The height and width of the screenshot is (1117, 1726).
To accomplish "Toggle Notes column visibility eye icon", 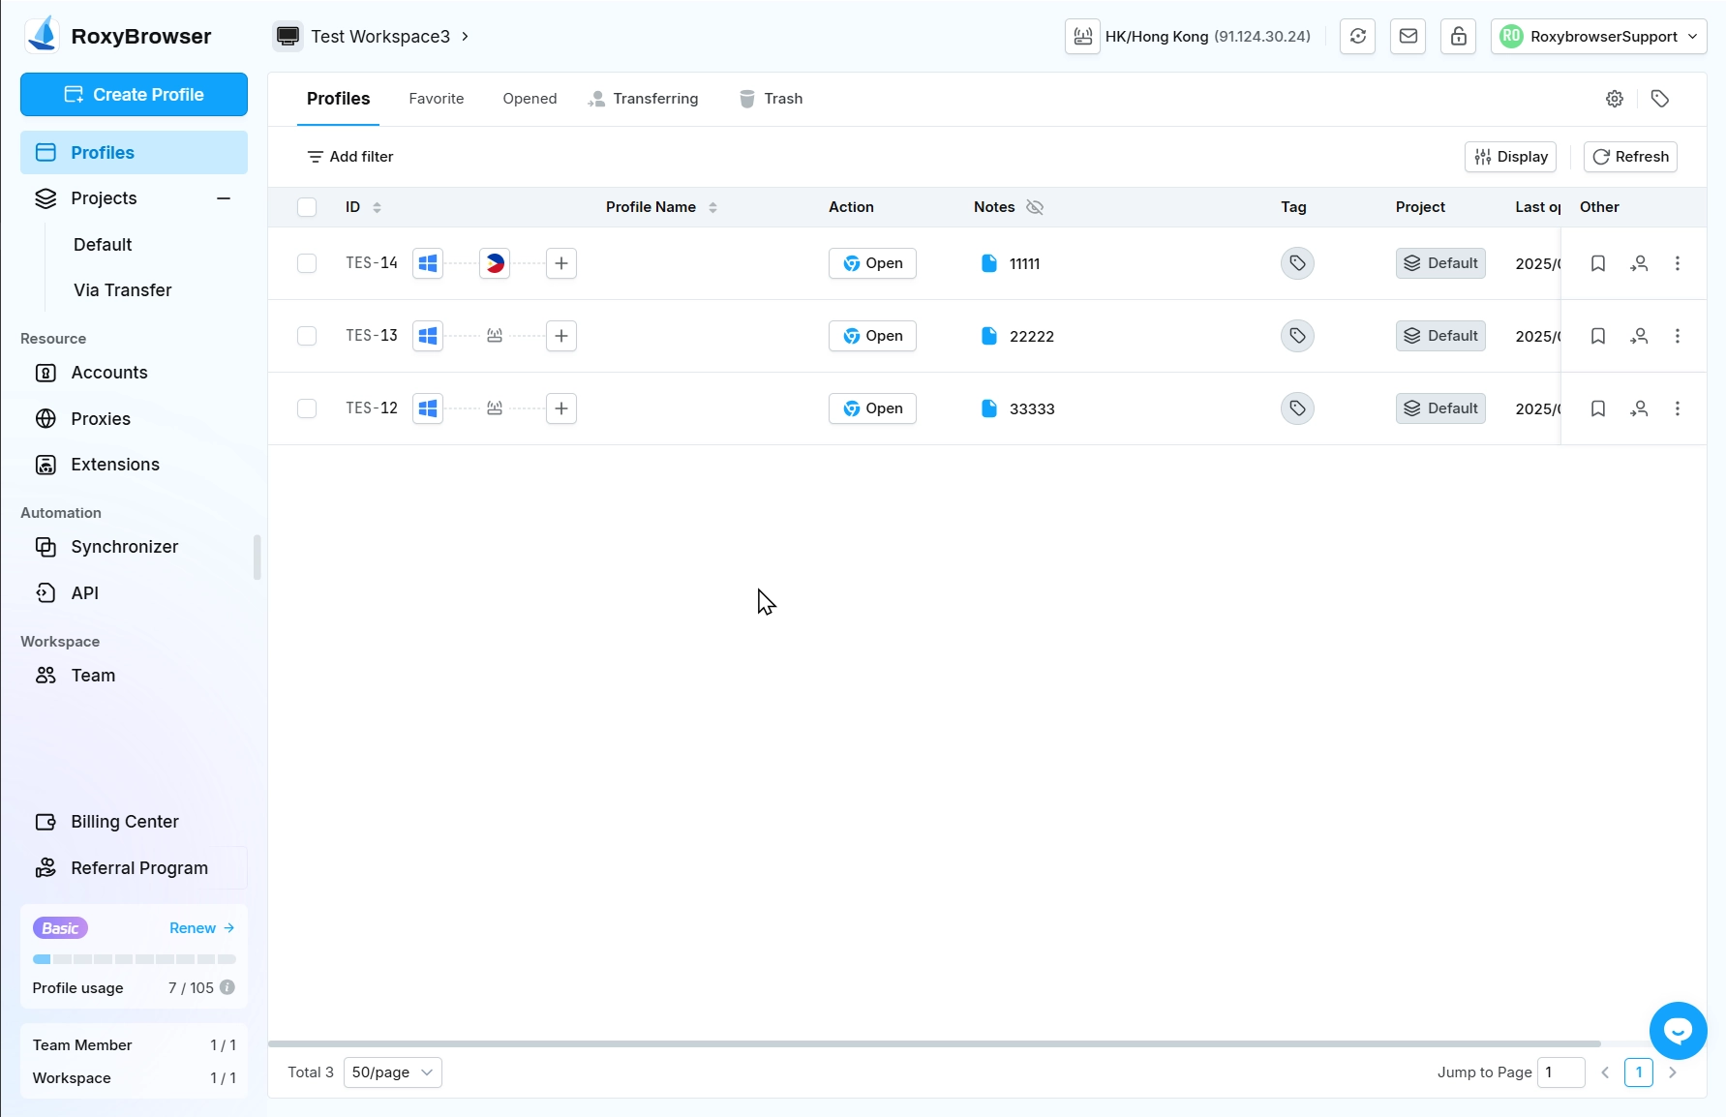I will (1035, 207).
